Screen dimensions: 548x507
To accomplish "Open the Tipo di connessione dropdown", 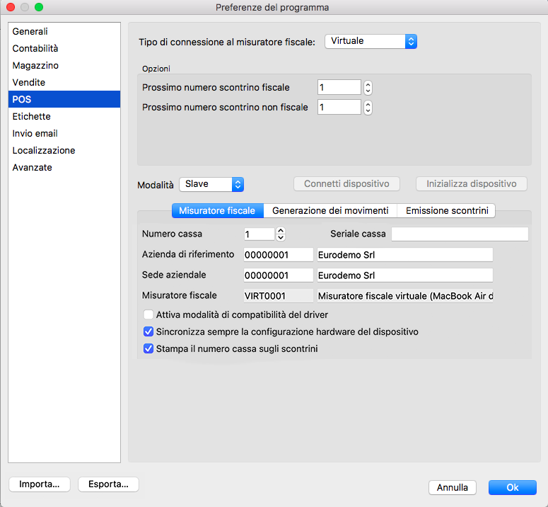I will [x=371, y=41].
